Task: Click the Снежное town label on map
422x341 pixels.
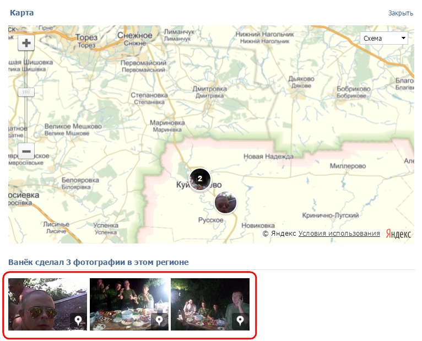Action: 134,35
